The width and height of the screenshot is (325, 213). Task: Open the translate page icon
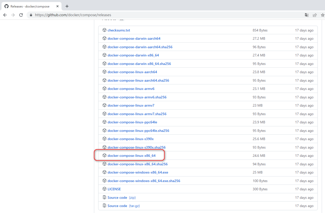point(307,15)
